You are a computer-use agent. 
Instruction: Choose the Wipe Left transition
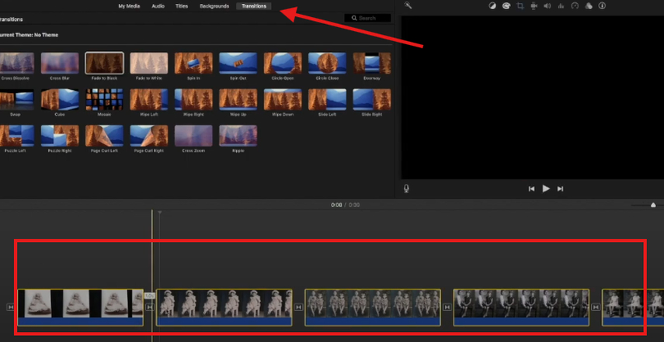coord(149,100)
